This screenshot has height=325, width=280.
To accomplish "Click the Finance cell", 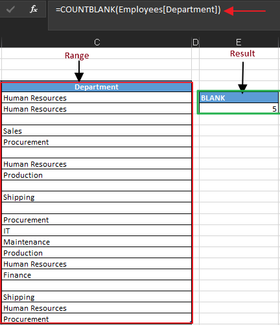I will tap(97, 274).
